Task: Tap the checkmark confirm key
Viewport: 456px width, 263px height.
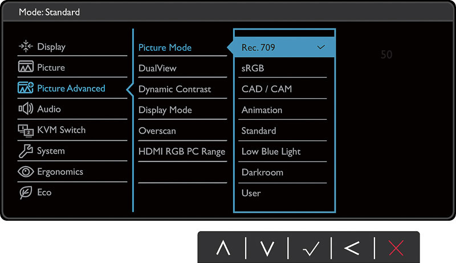Action: (x=311, y=248)
